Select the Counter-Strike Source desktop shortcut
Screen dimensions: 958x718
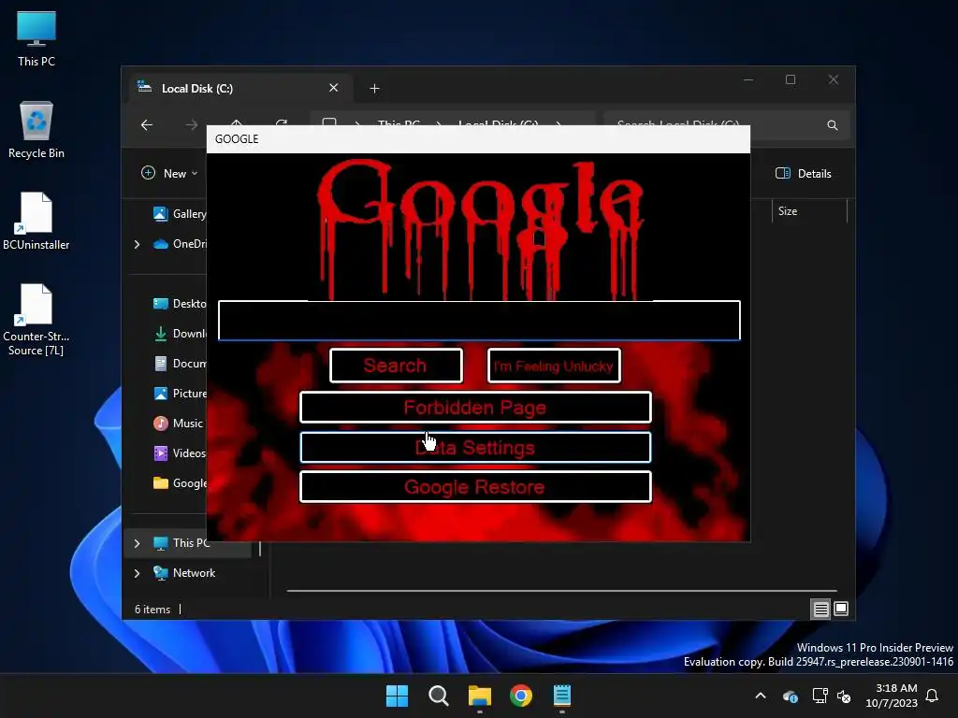point(36,320)
